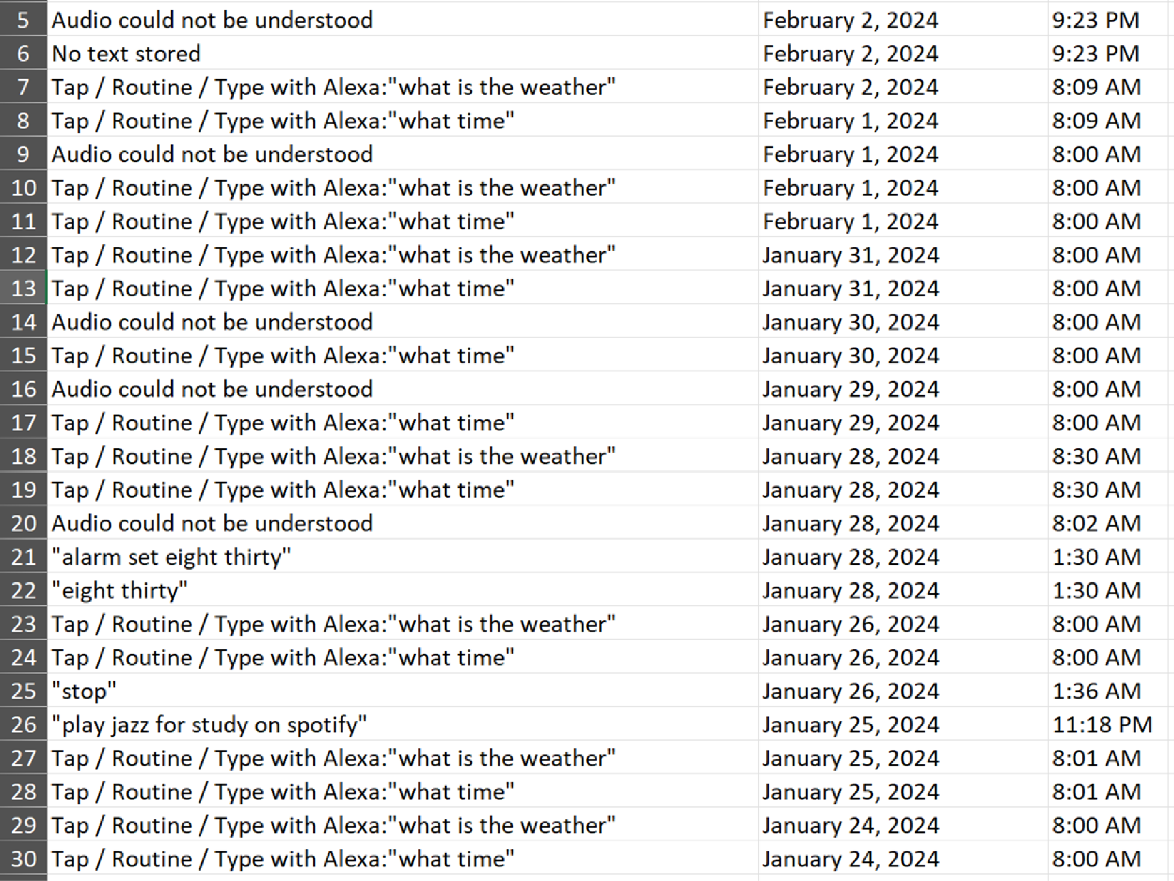
Task: Select the 11:18 PM time cell
Action: click(x=1102, y=724)
